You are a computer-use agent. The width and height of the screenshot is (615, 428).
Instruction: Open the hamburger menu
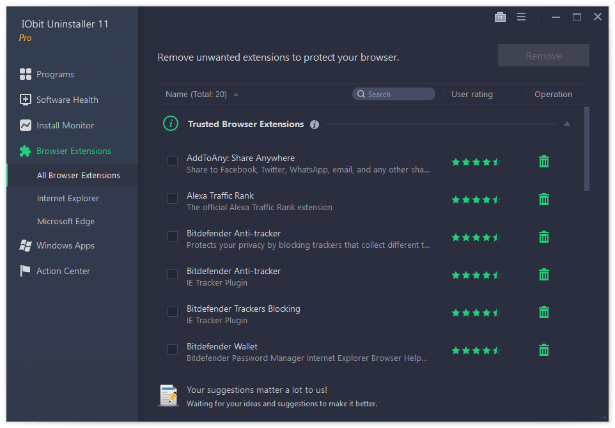pyautogui.click(x=521, y=17)
